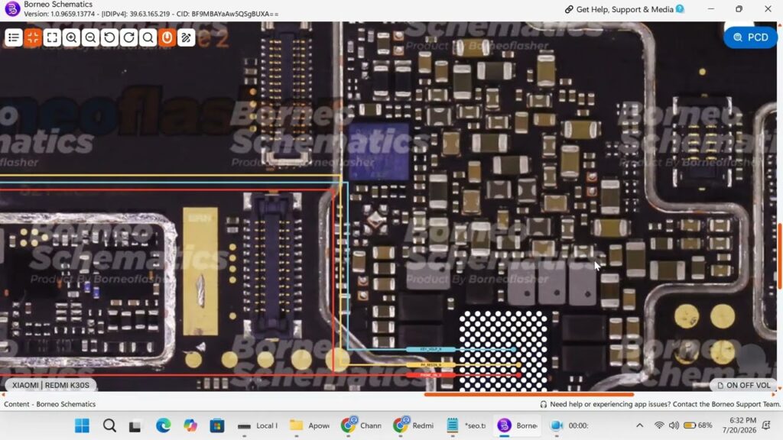Open the notification bell icon
Image resolution: width=783 pixels, height=440 pixels.
point(766,425)
